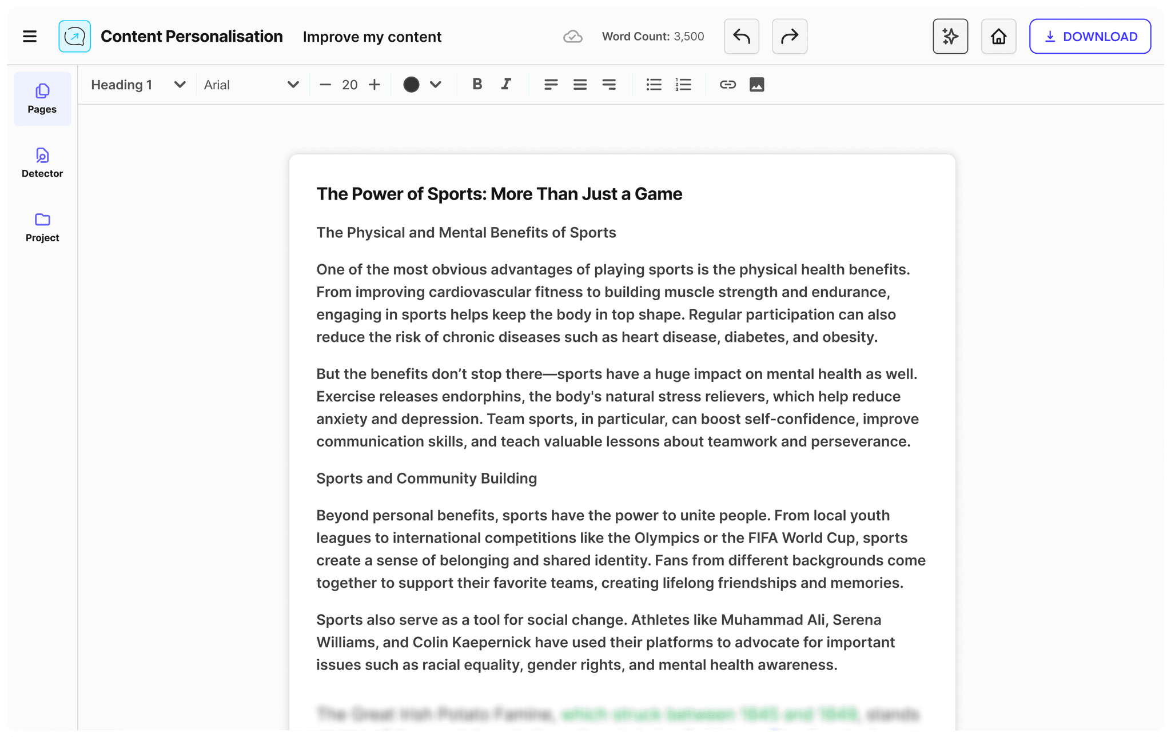Open the Heading 1 style dropdown
Viewport: 1171px width, 737px height.
(x=138, y=85)
